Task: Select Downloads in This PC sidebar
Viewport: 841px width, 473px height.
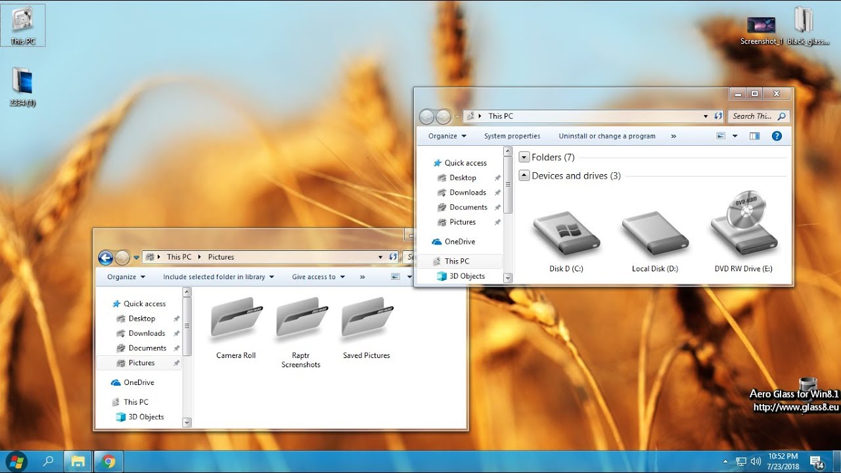Action: [467, 192]
